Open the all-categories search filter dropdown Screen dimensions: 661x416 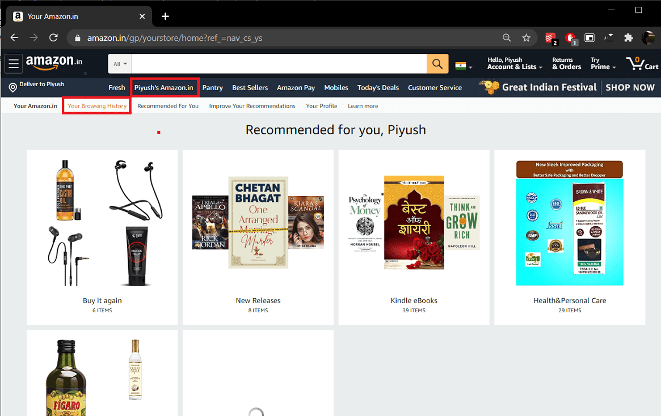pyautogui.click(x=119, y=63)
